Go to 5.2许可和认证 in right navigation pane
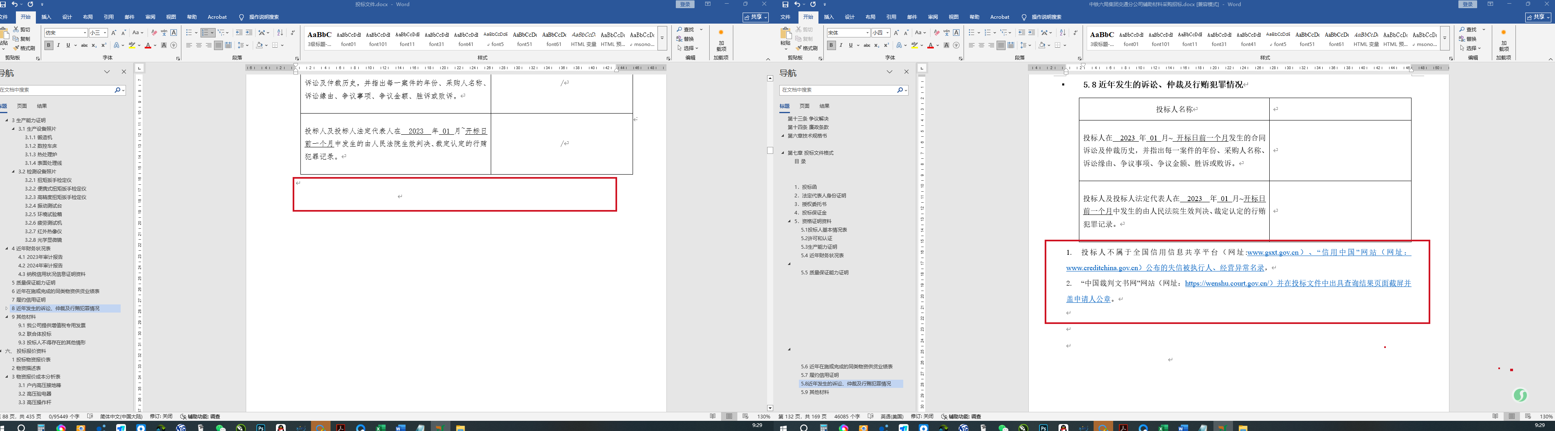 817,239
